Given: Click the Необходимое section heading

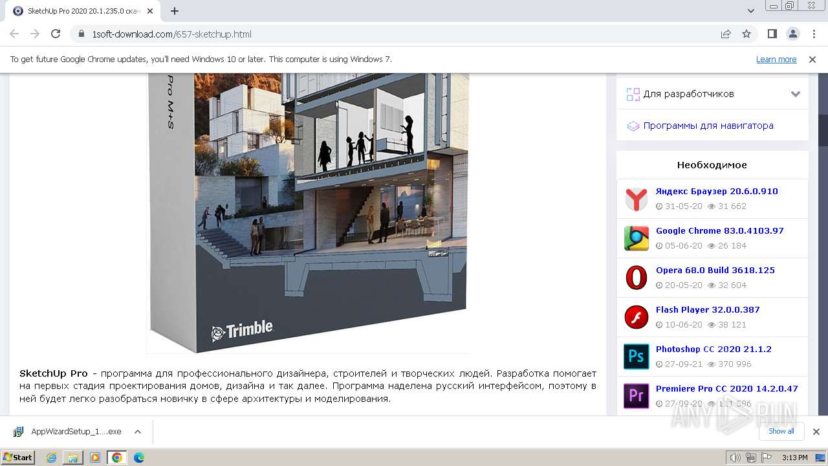Looking at the screenshot, I should click(712, 165).
